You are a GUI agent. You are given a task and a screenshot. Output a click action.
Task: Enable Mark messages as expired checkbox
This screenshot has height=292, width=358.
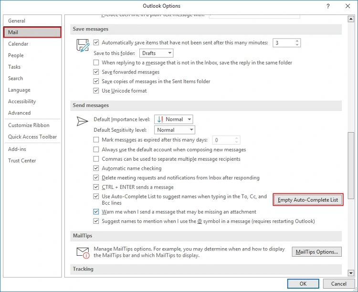(x=96, y=140)
